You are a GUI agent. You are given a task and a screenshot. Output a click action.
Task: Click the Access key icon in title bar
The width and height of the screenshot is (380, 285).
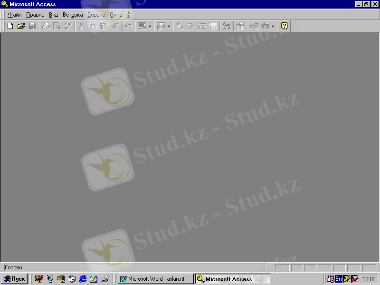pyautogui.click(x=5, y=4)
